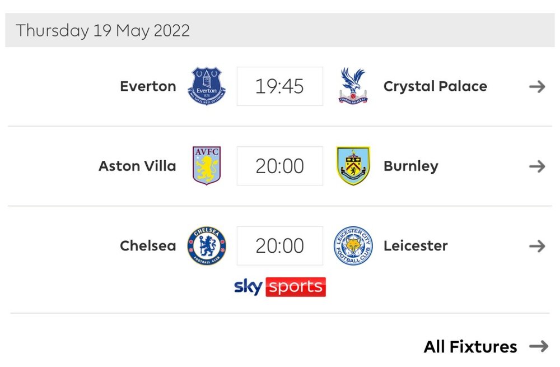Select the Burnley team name
This screenshot has width=560, height=367.
point(411,166)
